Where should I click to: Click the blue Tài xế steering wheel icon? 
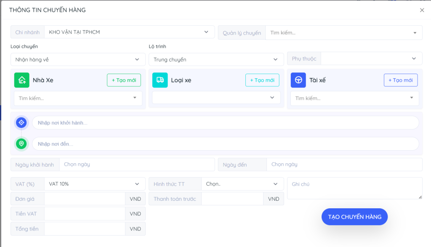298,80
